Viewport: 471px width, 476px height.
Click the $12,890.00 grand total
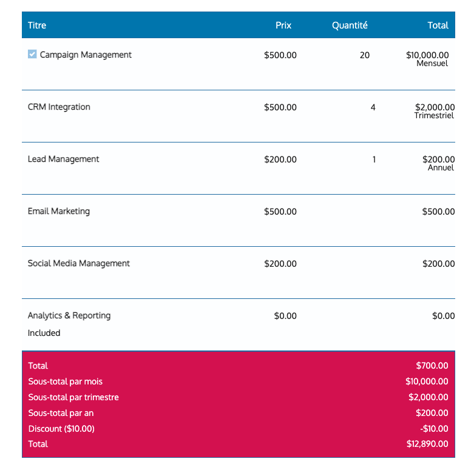(x=427, y=444)
